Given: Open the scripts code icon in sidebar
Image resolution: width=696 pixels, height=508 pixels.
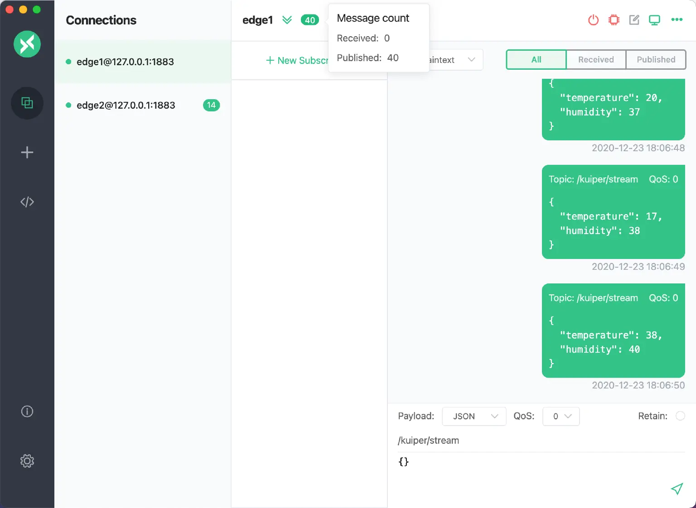Looking at the screenshot, I should point(27,202).
